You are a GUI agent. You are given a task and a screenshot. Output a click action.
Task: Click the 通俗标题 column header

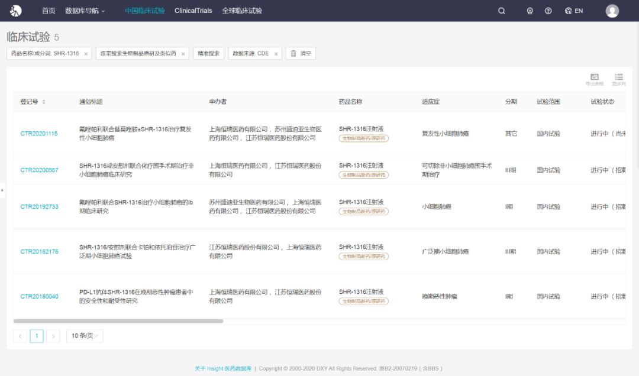91,102
